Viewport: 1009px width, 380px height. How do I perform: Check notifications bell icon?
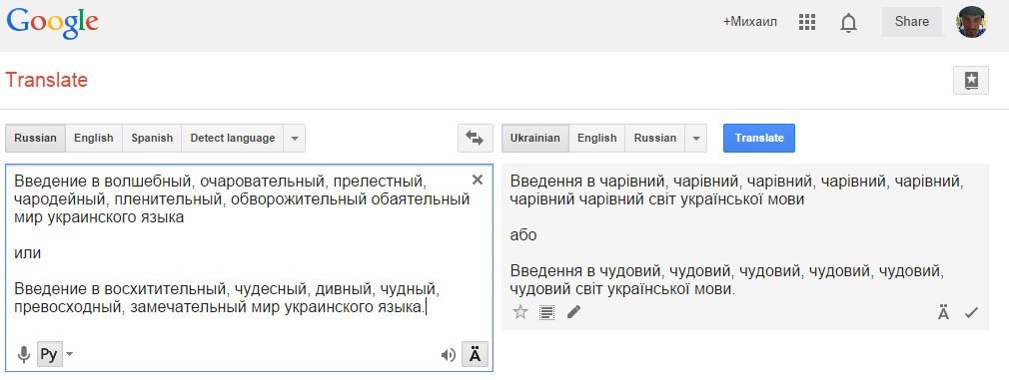point(849,23)
